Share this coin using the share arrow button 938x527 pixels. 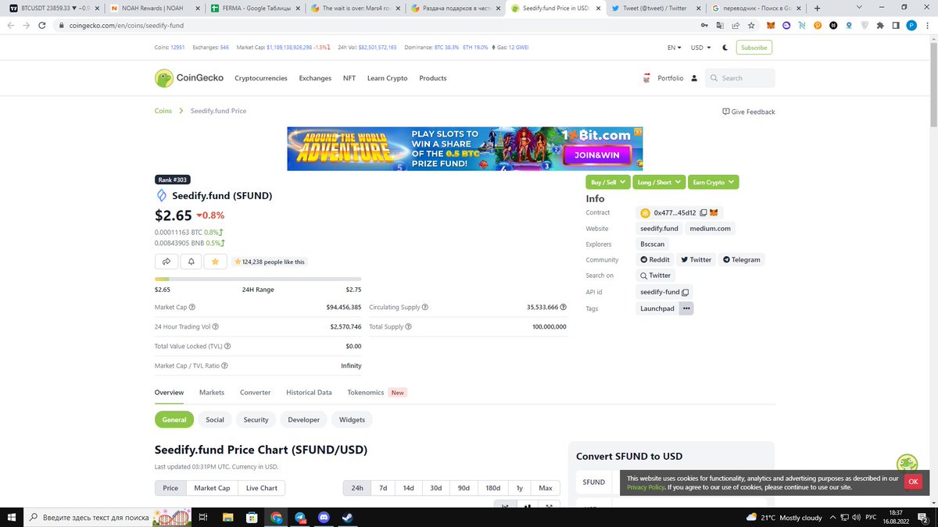tap(166, 262)
